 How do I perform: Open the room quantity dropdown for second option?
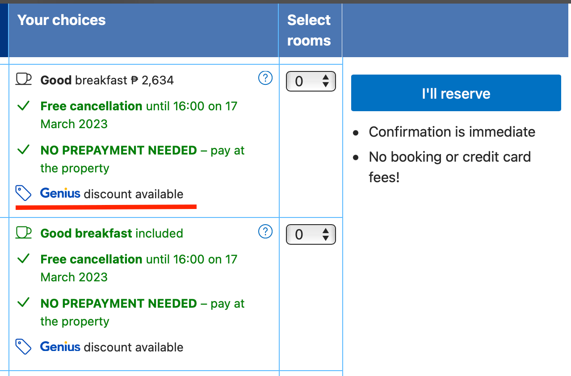(x=311, y=234)
